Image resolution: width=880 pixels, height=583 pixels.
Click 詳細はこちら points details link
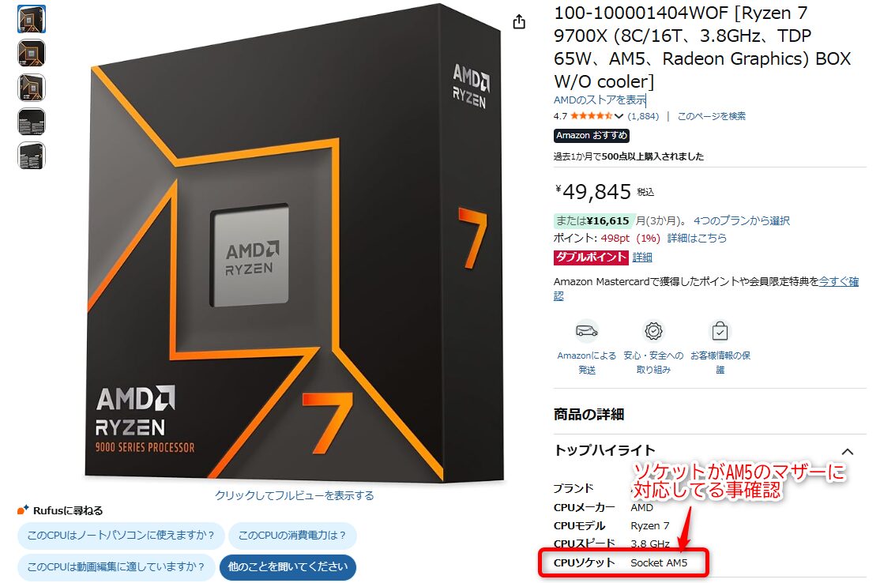(697, 238)
